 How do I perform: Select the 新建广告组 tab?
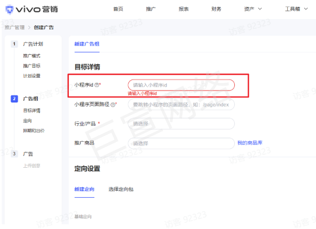87,44
